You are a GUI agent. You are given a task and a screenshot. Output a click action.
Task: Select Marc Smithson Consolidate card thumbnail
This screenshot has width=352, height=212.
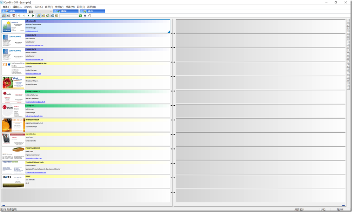pyautogui.click(x=13, y=40)
